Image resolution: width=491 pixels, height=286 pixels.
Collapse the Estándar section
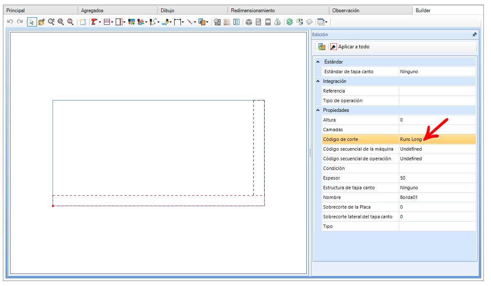[x=318, y=62]
